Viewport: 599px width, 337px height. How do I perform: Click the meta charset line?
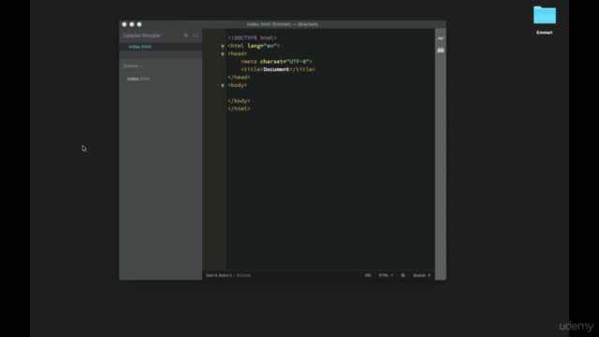(277, 62)
